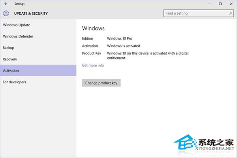Click the search magnifier icon

pos(231,13)
